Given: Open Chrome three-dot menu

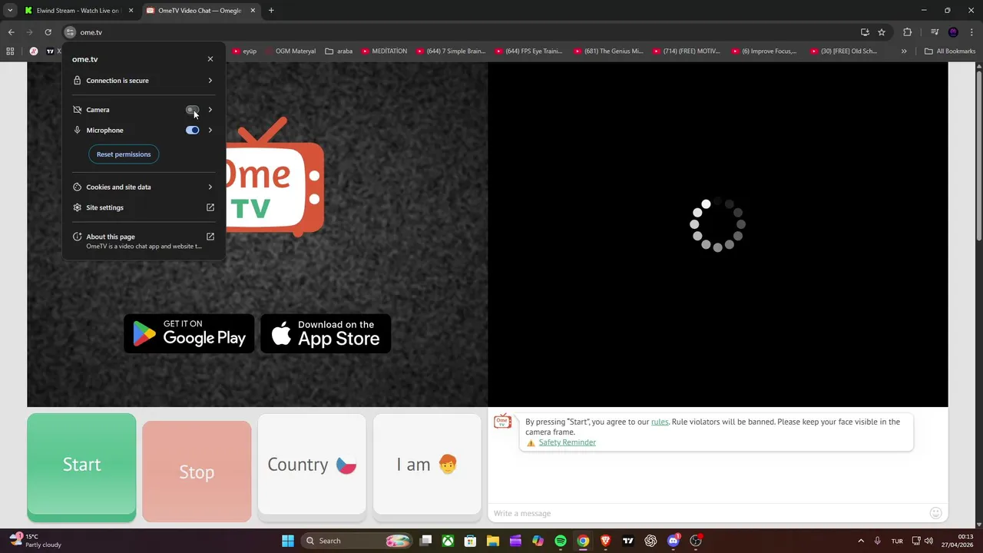Looking at the screenshot, I should coord(971,32).
